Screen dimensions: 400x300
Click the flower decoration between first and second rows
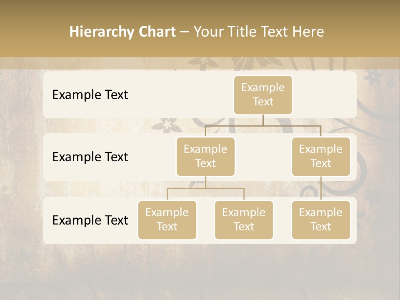[167, 125]
